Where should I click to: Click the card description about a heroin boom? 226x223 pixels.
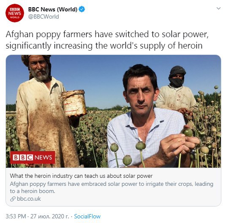[x=112, y=188]
